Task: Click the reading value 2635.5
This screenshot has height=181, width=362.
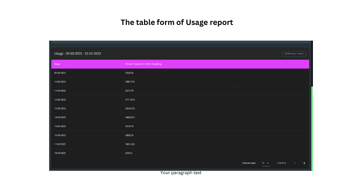Action: [129, 153]
